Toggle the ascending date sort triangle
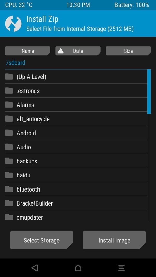 [61, 51]
